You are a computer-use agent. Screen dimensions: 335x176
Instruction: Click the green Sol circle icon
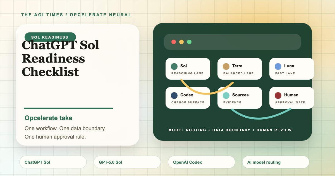pos(174,66)
